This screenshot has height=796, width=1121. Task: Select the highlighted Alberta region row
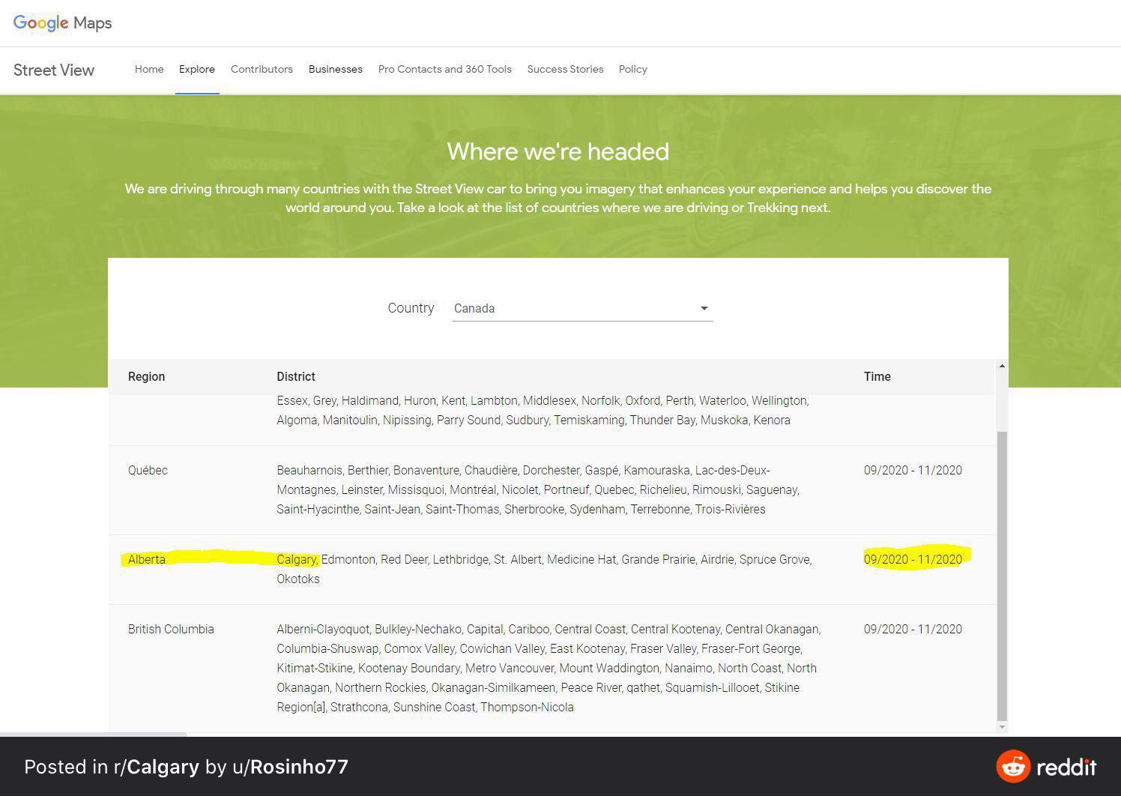click(147, 559)
